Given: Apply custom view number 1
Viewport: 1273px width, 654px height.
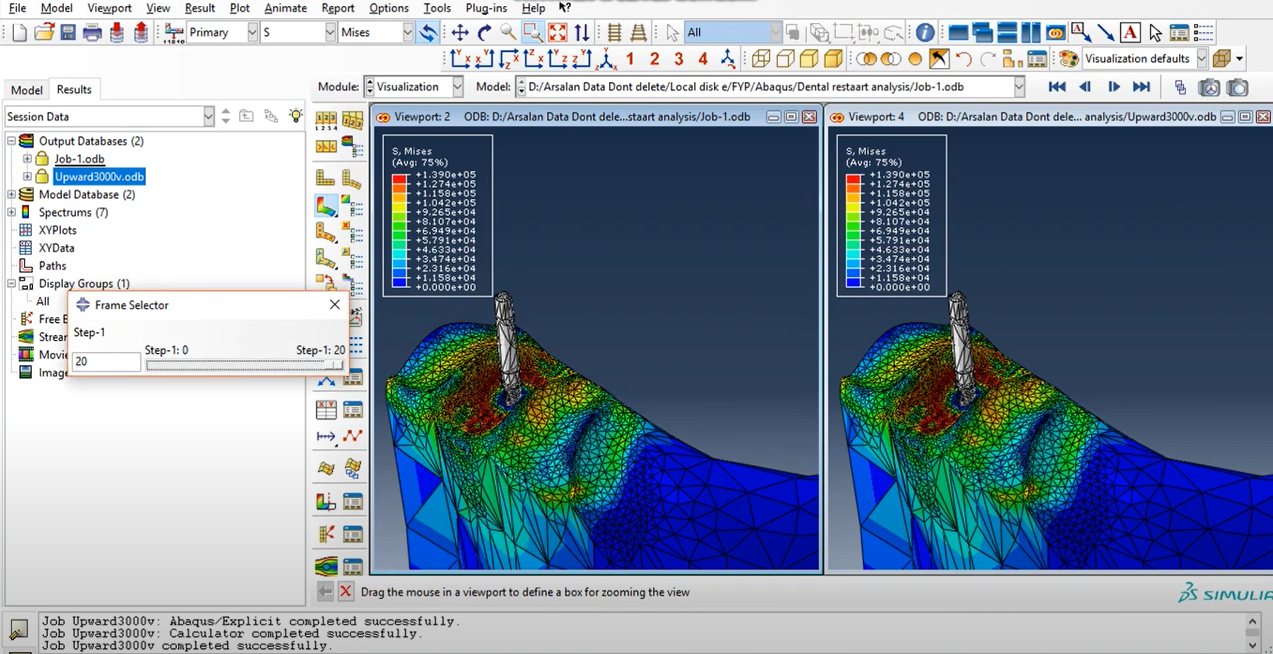Looking at the screenshot, I should (630, 59).
